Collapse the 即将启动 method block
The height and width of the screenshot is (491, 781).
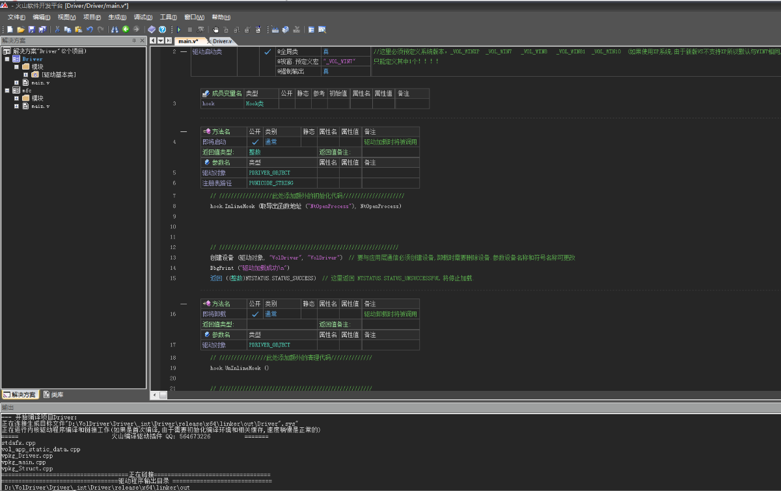pyautogui.click(x=184, y=131)
